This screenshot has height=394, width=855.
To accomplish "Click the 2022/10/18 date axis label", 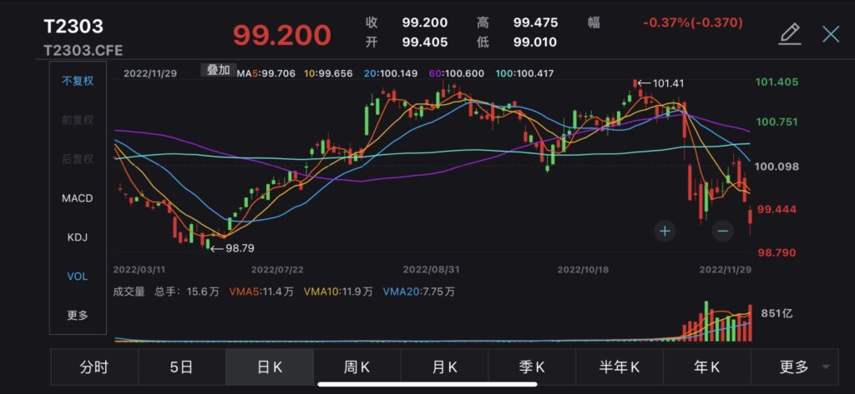I will point(584,269).
